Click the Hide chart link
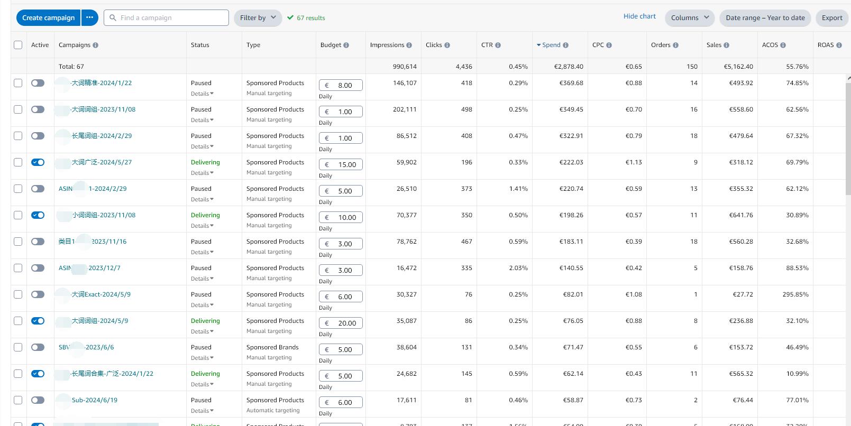This screenshot has height=426, width=851. click(x=639, y=16)
